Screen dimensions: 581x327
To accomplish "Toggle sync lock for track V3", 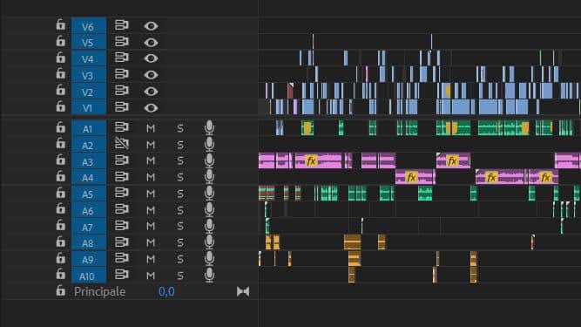I will (x=122, y=74).
